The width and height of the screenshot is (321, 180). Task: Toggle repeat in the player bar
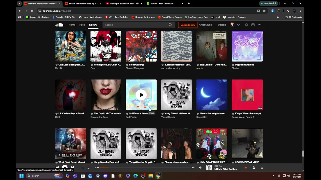click(89, 168)
